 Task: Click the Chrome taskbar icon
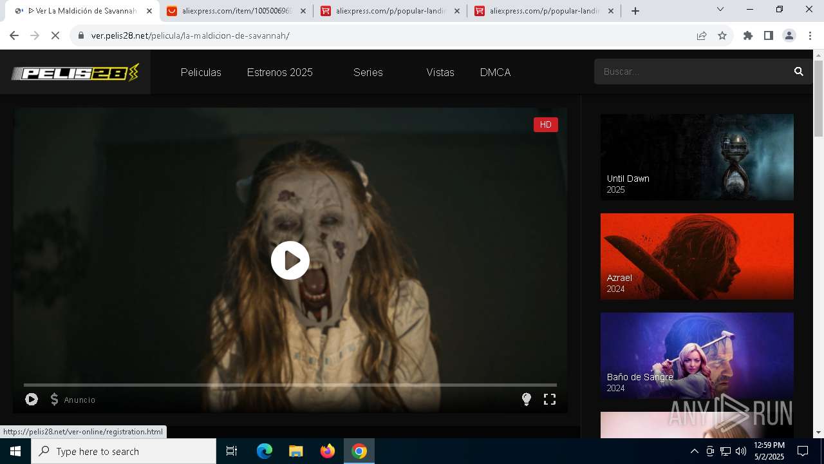coord(359,451)
